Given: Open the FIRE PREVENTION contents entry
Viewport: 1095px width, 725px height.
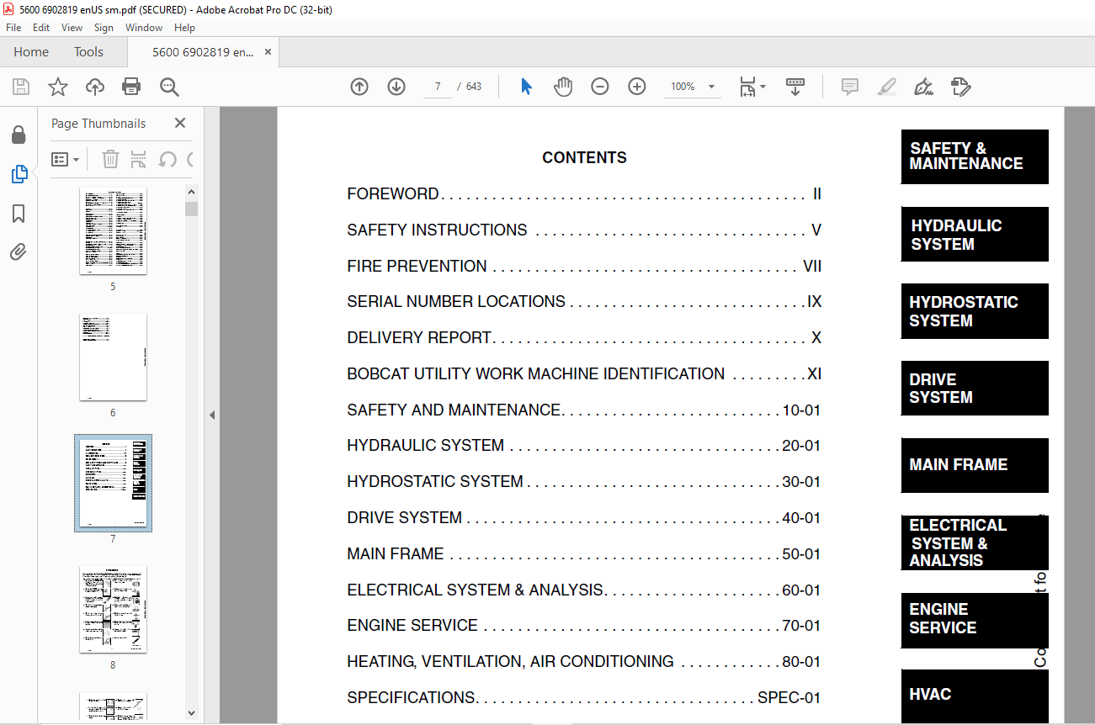Looking at the screenshot, I should [x=584, y=267].
